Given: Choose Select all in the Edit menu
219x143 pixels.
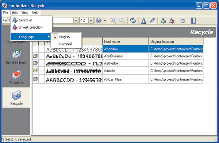Looking at the screenshot, I should tap(31, 20).
